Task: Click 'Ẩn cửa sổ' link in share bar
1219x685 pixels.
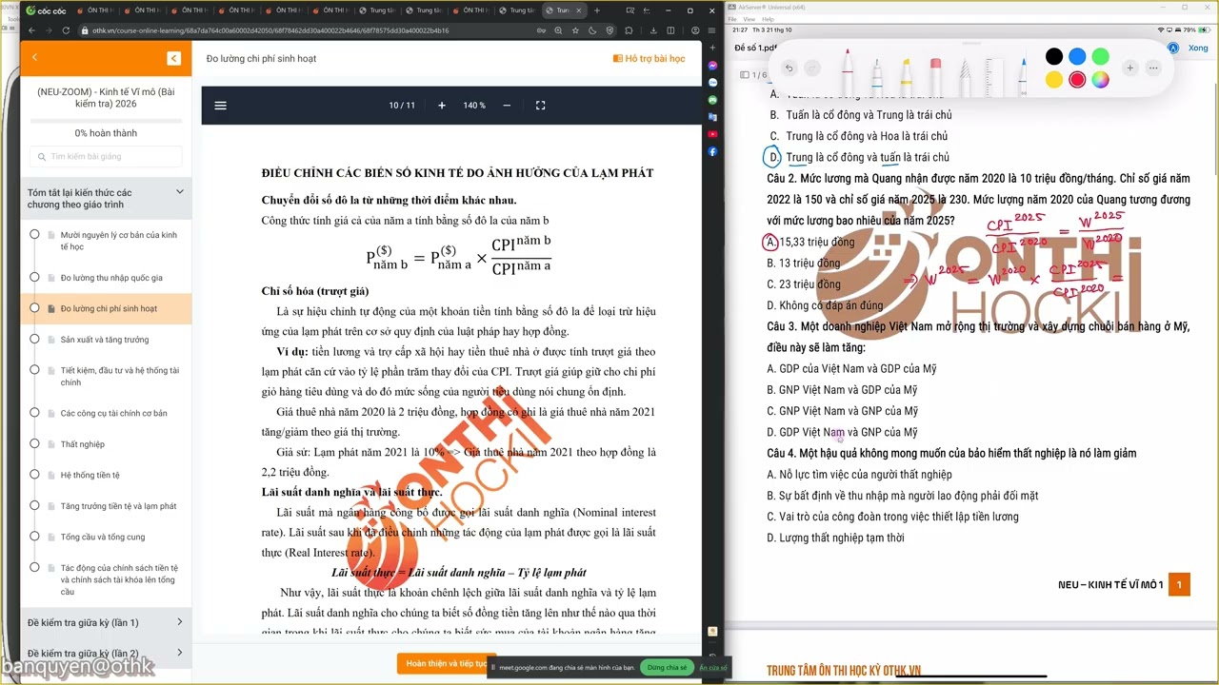Action: coord(712,668)
